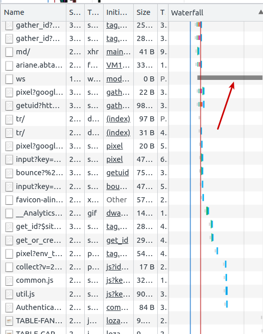The width and height of the screenshot is (263, 334).
Task: Click the collect?v=2 request icon
Action: pyautogui.click(x=9, y=267)
